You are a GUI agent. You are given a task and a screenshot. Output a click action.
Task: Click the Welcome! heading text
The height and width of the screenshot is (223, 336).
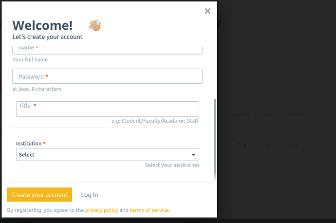tap(42, 25)
